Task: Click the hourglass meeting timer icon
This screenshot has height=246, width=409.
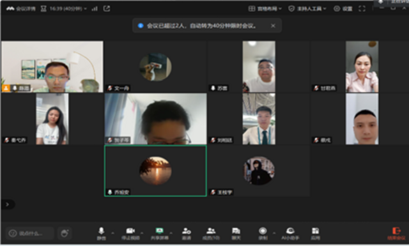Action: coord(43,8)
